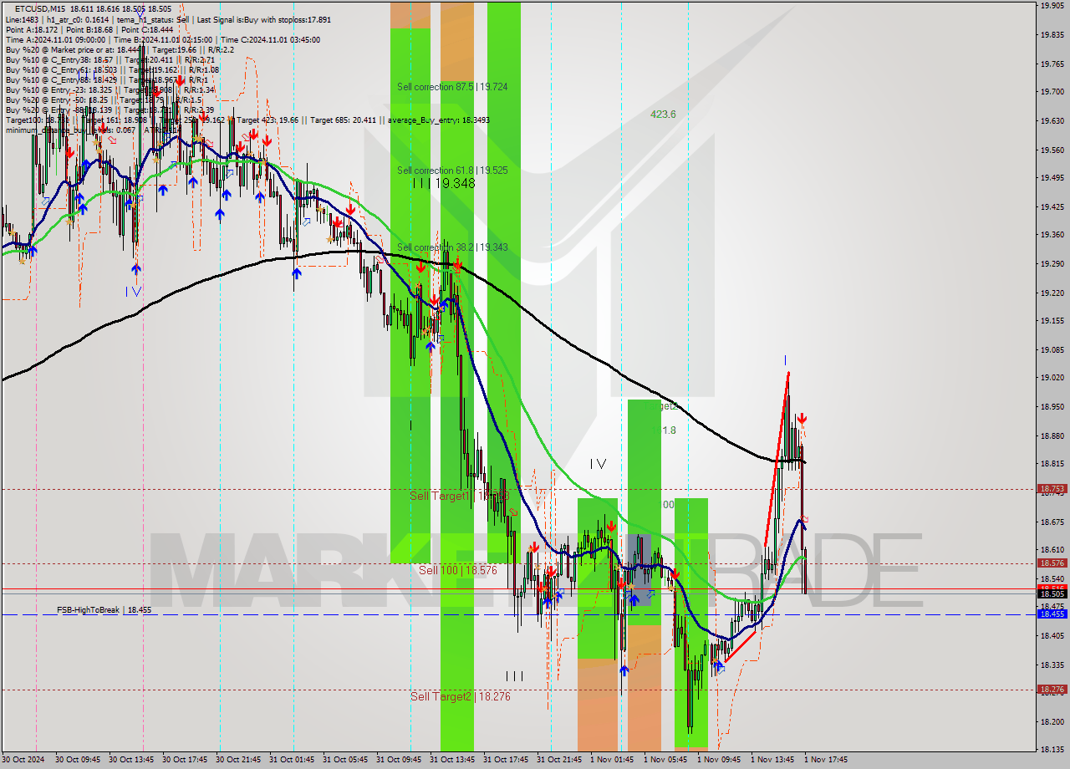Click the 'I I | 19.348' wave label
1070x769 pixels.
coord(443,183)
